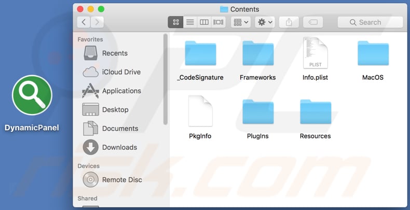Click the Frameworks file name
The height and width of the screenshot is (210, 410).
point(258,78)
